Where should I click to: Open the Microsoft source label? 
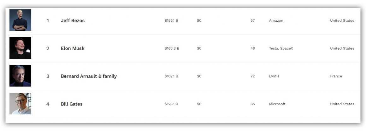point(277,104)
